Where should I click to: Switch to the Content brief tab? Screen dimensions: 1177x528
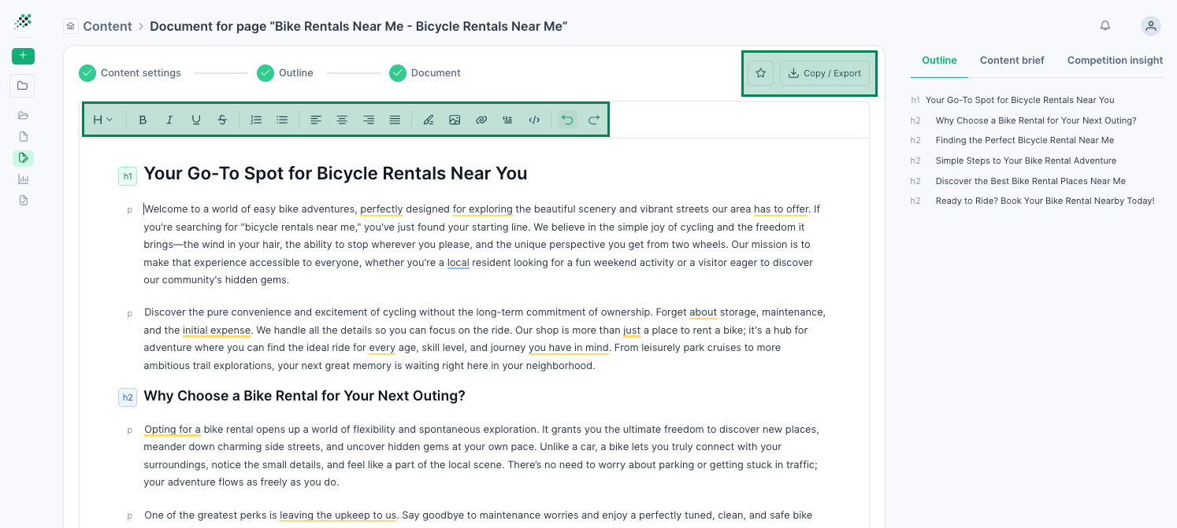pyautogui.click(x=1012, y=61)
